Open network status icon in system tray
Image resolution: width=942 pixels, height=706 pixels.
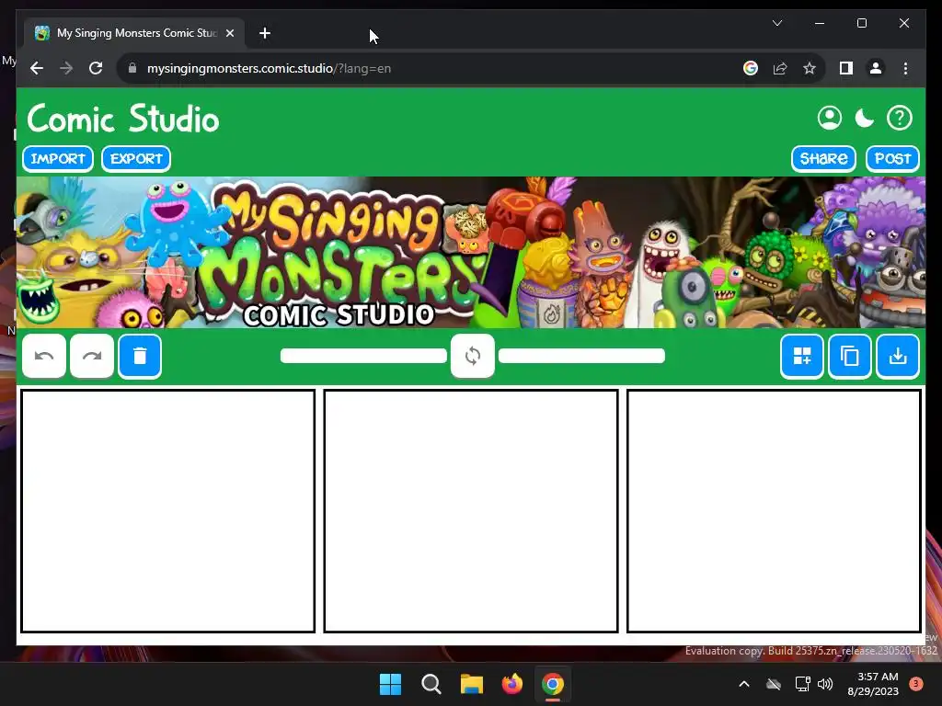[802, 684]
